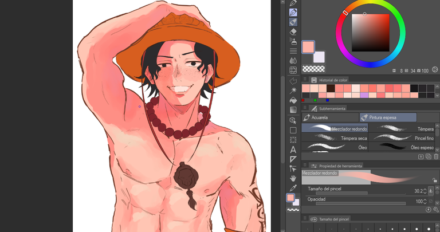Select the highlighted Brush paint tool
The height and width of the screenshot is (232, 440).
click(x=293, y=22)
